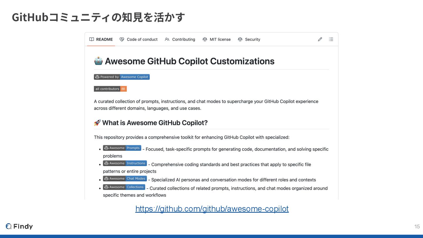The height and width of the screenshot is (238, 423).
Task: Open the Awesome Collections badge
Action: click(x=124, y=187)
